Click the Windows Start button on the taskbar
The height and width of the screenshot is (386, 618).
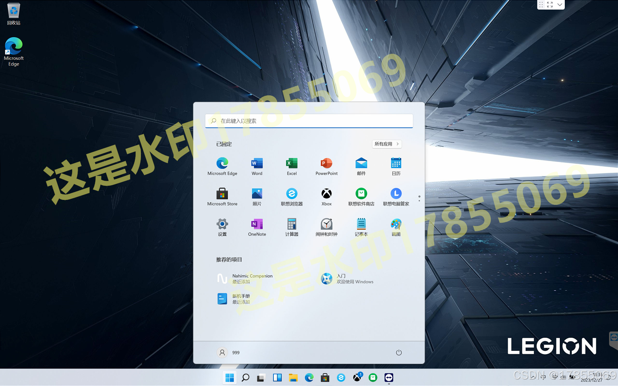(x=230, y=378)
